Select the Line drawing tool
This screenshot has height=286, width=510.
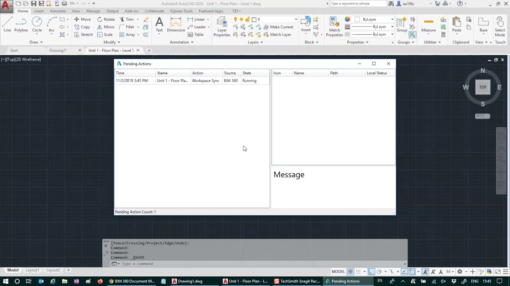tap(7, 25)
